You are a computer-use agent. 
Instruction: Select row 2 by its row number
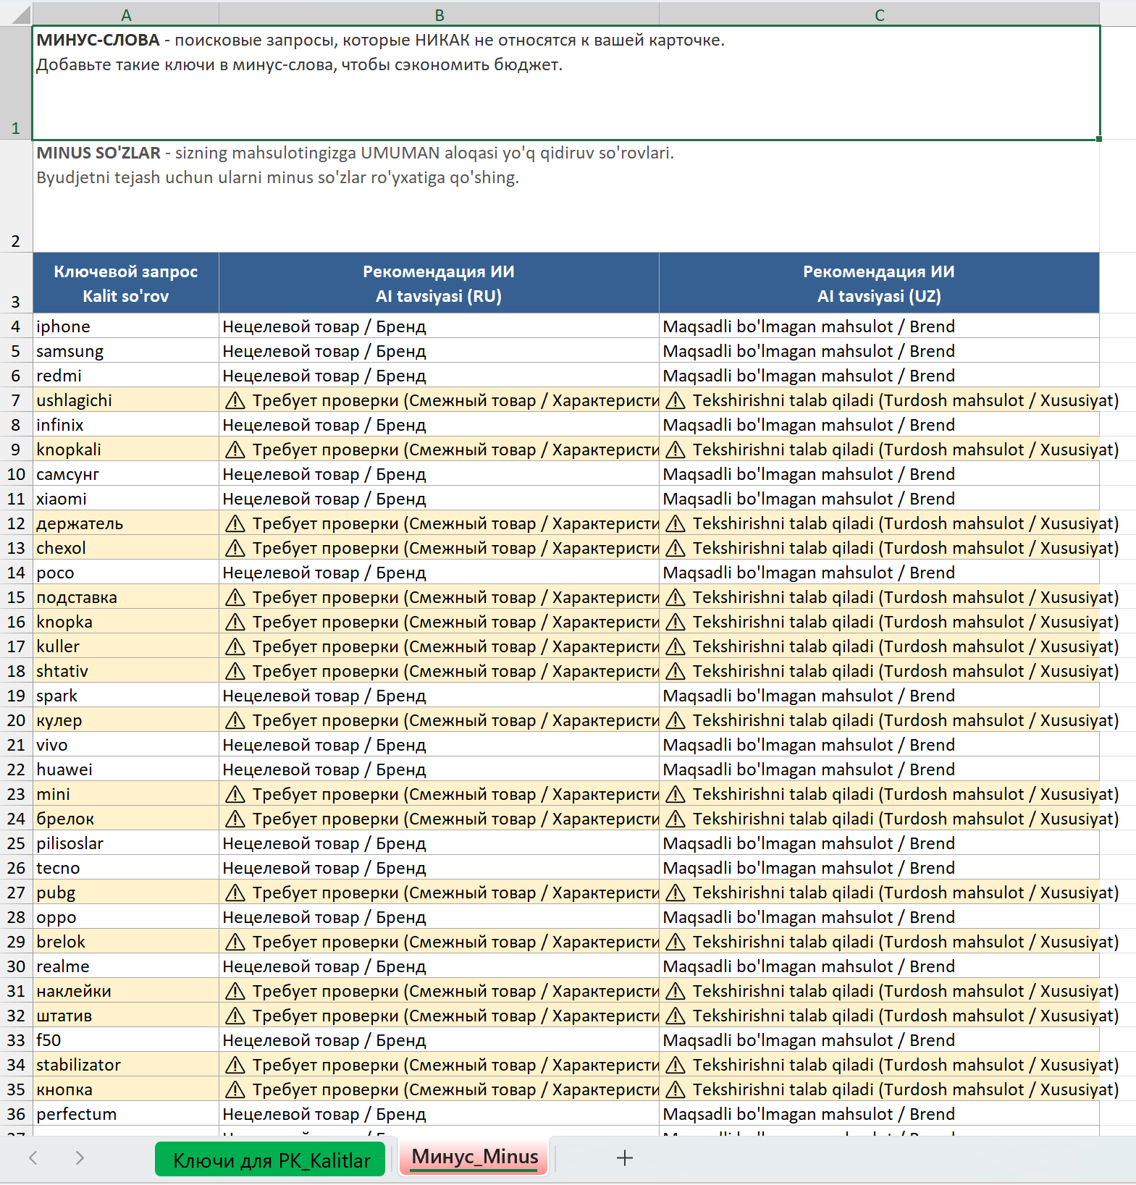[x=16, y=196]
